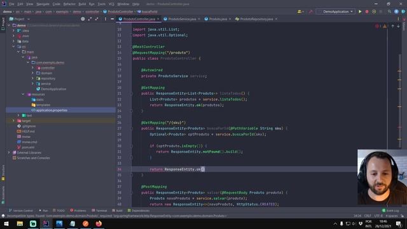Show hidden system tray icons
407x229 pixels.
(x=335, y=223)
